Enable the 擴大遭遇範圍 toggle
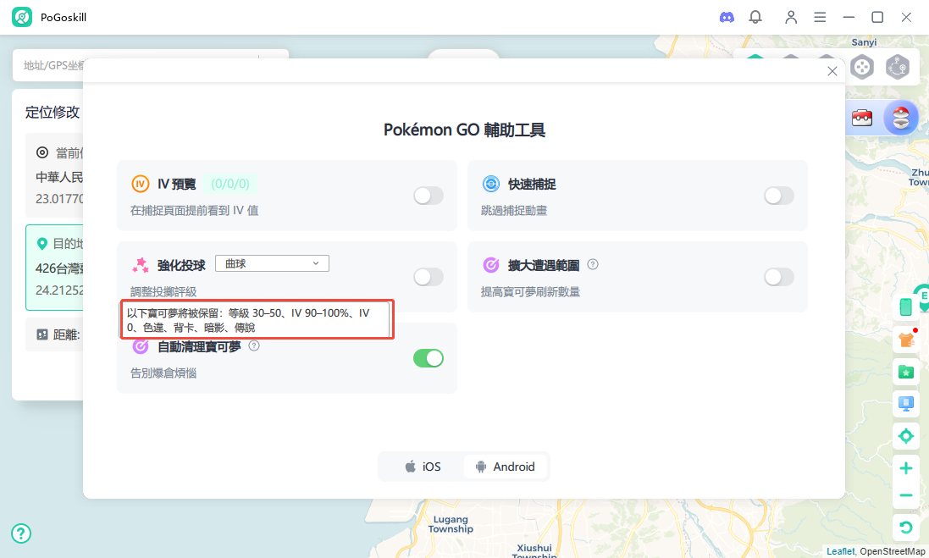Image resolution: width=929 pixels, height=558 pixels. (779, 277)
